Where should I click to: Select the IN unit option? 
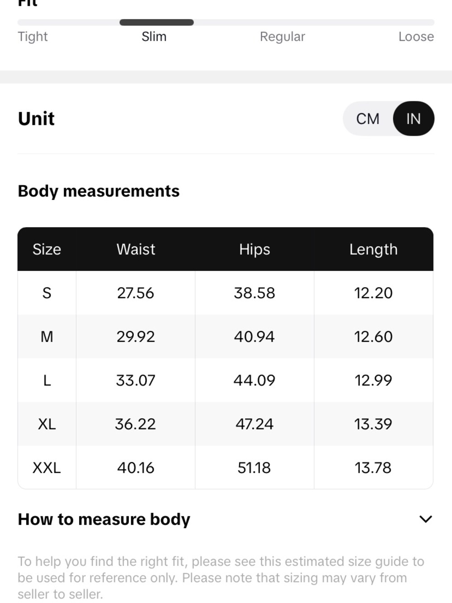414,119
